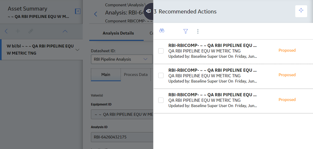
Task: Switch to the Analysis Details tab
Action: coord(118,33)
